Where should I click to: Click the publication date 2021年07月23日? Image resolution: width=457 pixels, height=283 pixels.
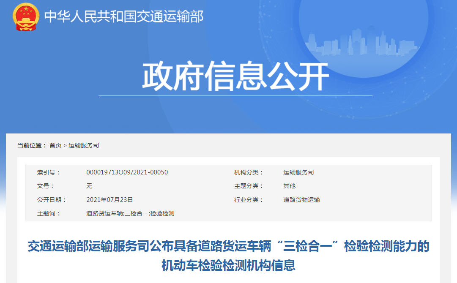coord(109,200)
